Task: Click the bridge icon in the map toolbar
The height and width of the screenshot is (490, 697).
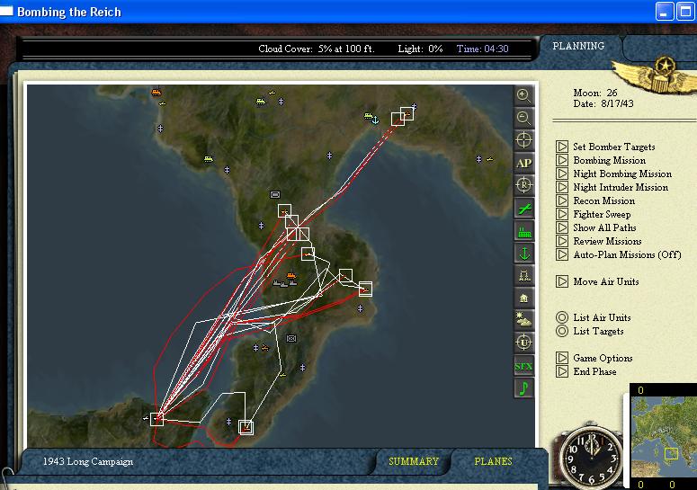Action: (x=523, y=276)
